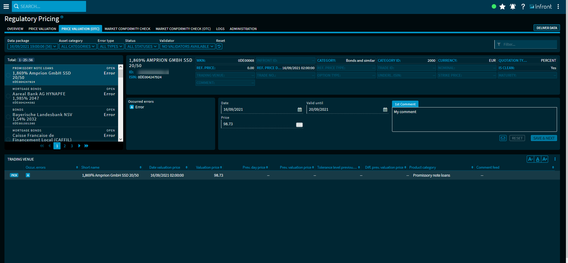
Task: Click the Infront logo
Action: [x=541, y=7]
